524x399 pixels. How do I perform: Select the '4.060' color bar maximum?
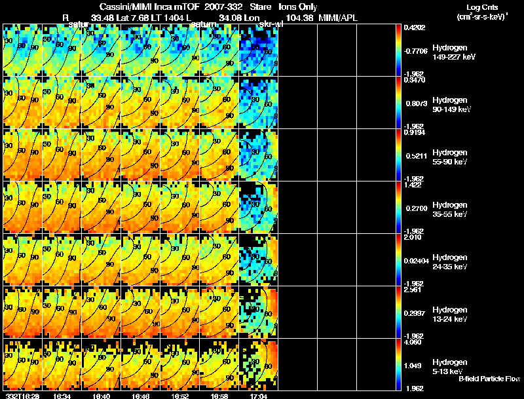pos(413,342)
